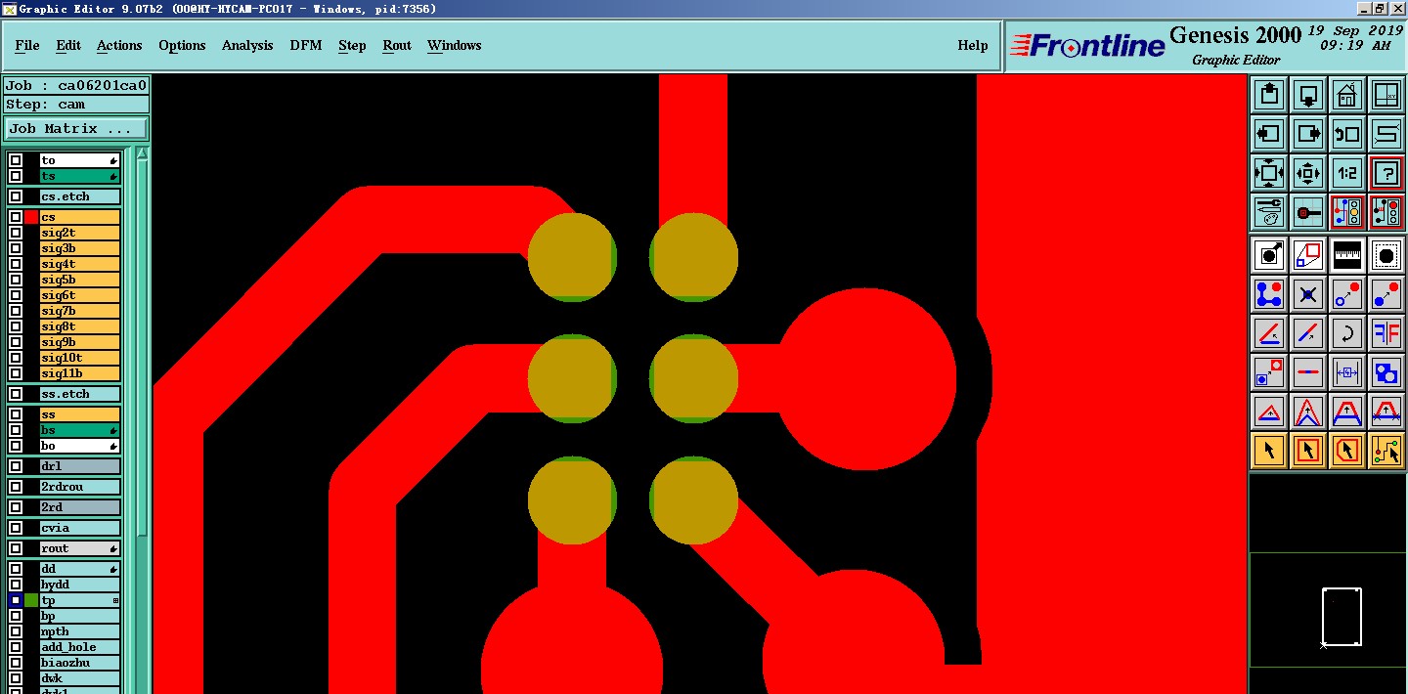
Task: Select the plain arrow pointer tool
Action: [1269, 451]
